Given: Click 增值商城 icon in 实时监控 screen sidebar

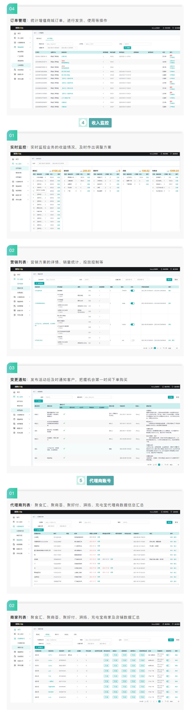Looking at the screenshot, I should coord(13,186).
